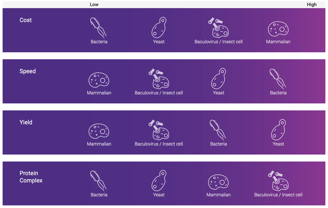Select the Mammalian cell icon in Cost row
The width and height of the screenshot is (328, 208).
[x=278, y=29]
